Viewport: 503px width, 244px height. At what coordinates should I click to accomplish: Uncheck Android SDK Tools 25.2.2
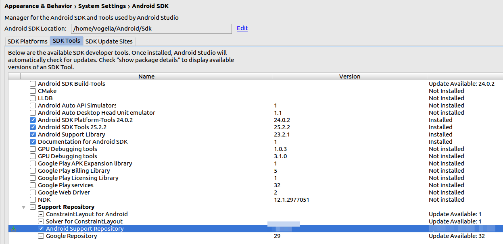(x=33, y=127)
